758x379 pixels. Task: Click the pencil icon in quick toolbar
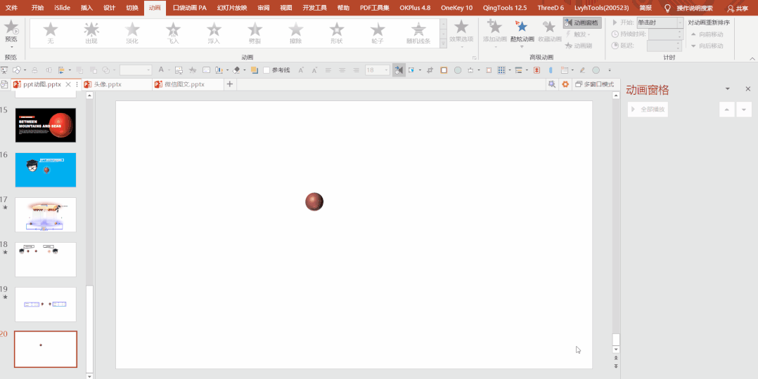pos(582,70)
